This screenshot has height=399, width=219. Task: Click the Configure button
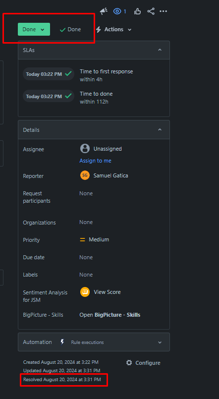pyautogui.click(x=143, y=363)
